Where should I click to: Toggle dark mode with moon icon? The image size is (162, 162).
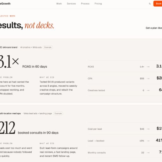click(150, 3)
